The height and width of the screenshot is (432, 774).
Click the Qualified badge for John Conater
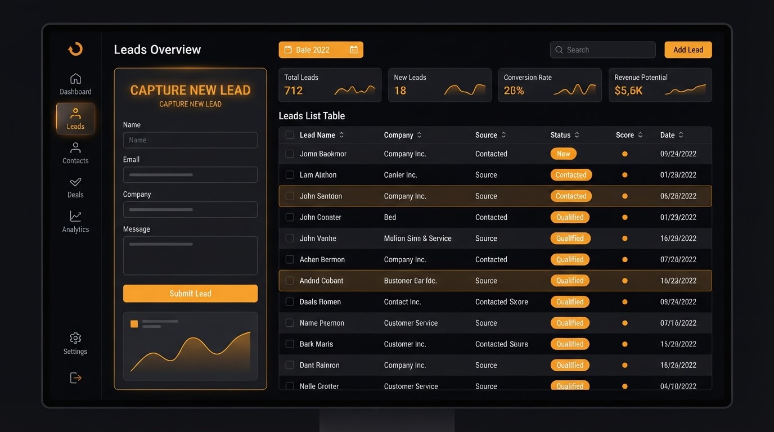point(570,217)
